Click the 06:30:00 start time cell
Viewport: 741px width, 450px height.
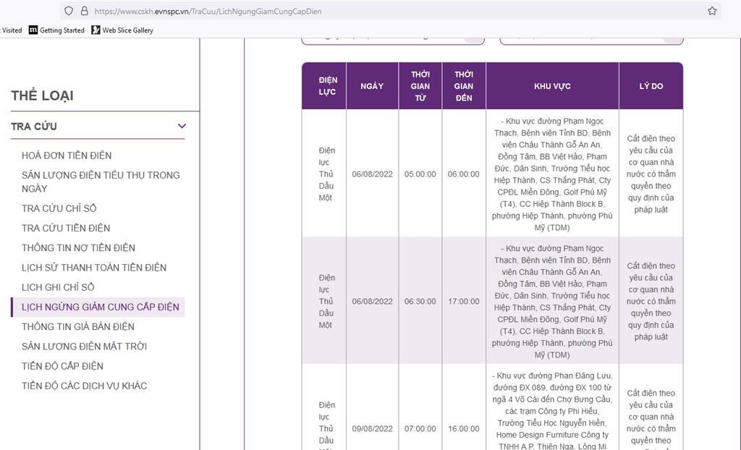(x=420, y=301)
